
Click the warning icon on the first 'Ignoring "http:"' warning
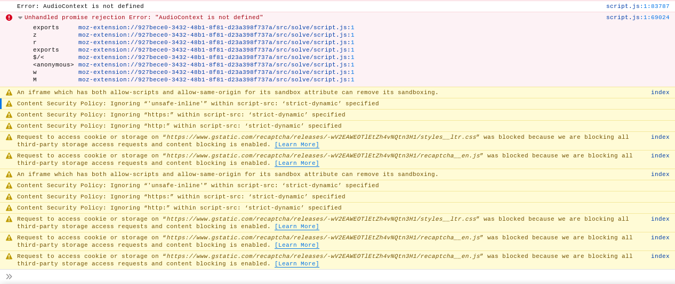pos(9,126)
